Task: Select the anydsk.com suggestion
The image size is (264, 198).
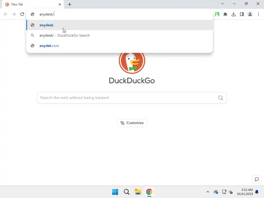Action: [120, 46]
